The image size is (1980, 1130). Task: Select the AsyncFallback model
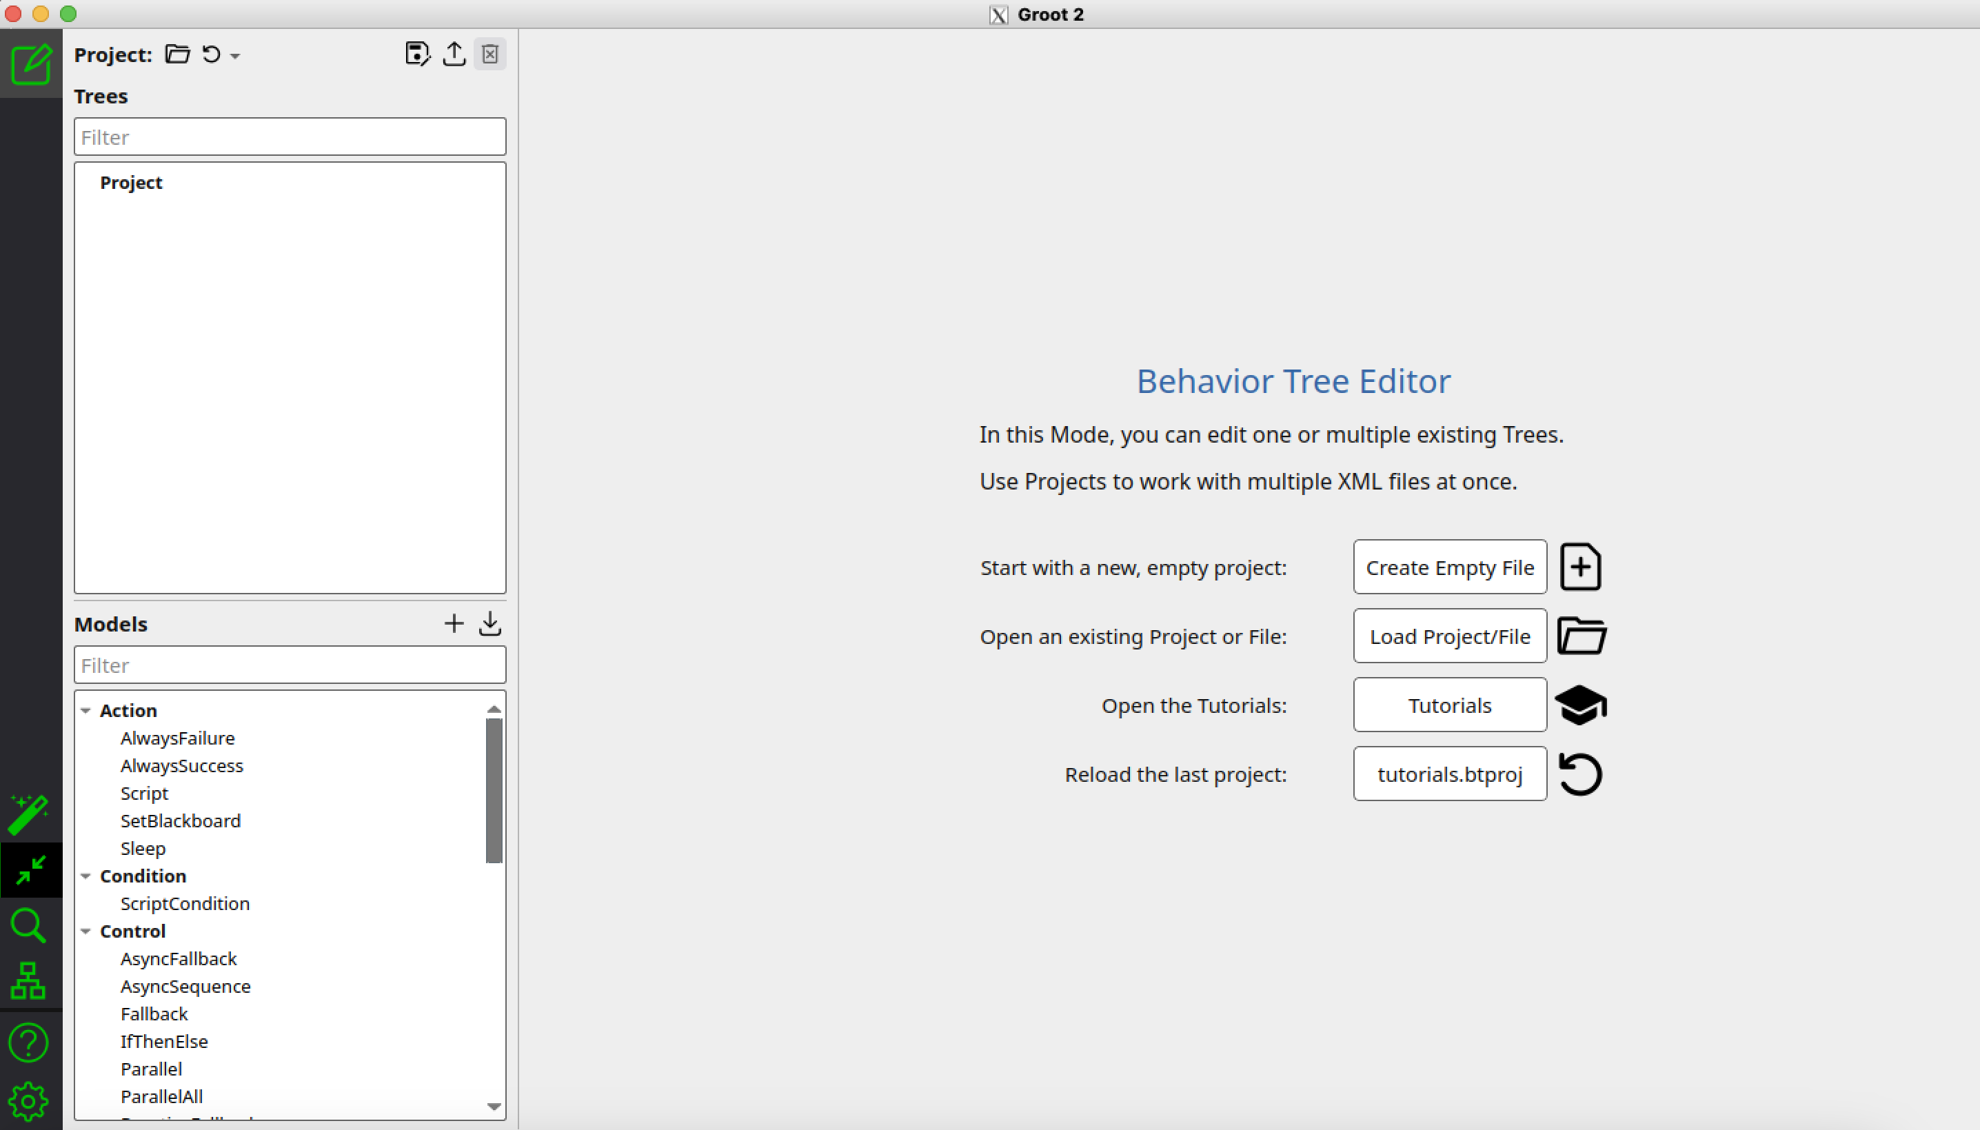pyautogui.click(x=179, y=959)
